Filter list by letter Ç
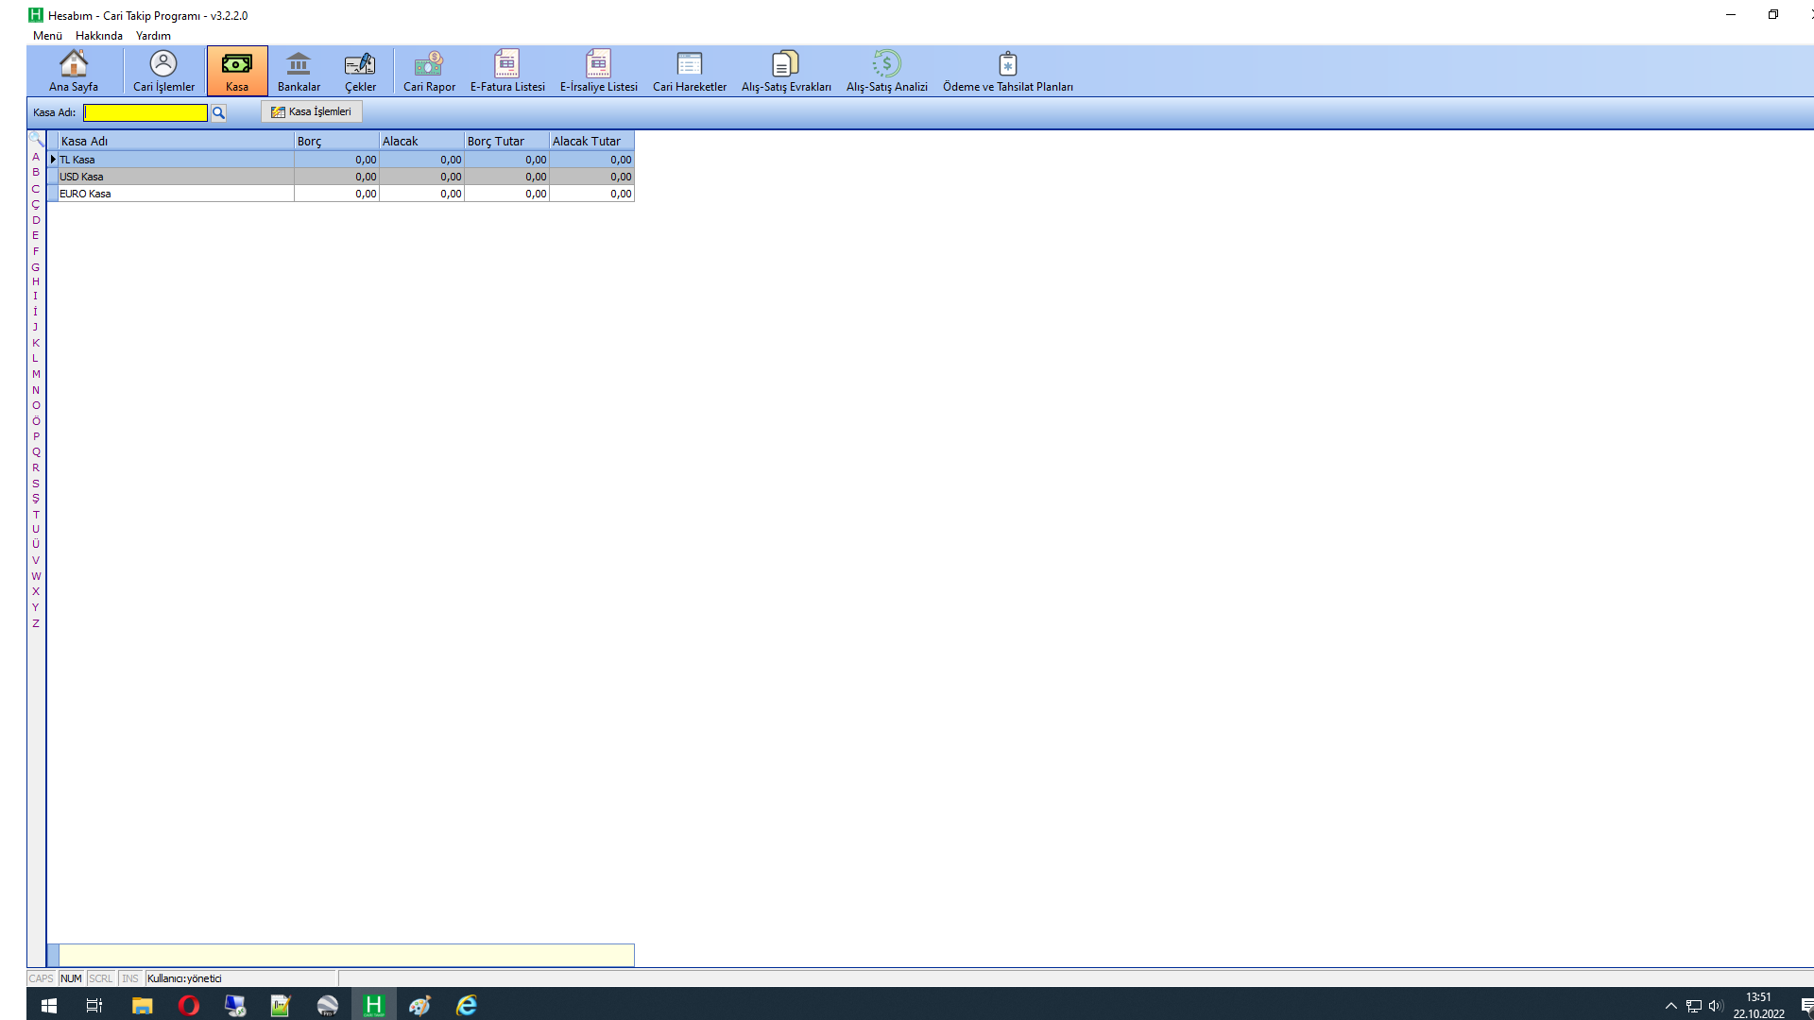This screenshot has width=1814, height=1020. [x=36, y=204]
